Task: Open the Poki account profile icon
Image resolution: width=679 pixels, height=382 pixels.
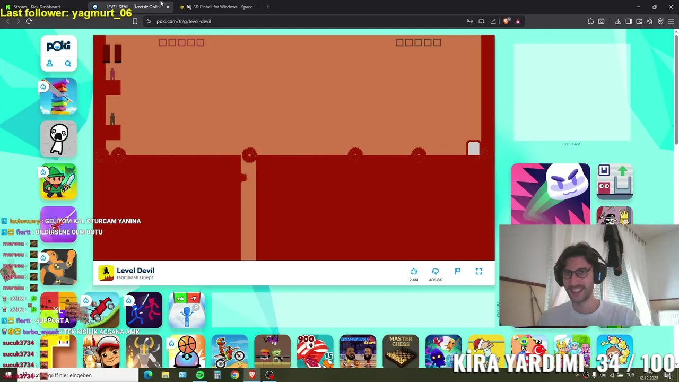Action: coord(49,64)
